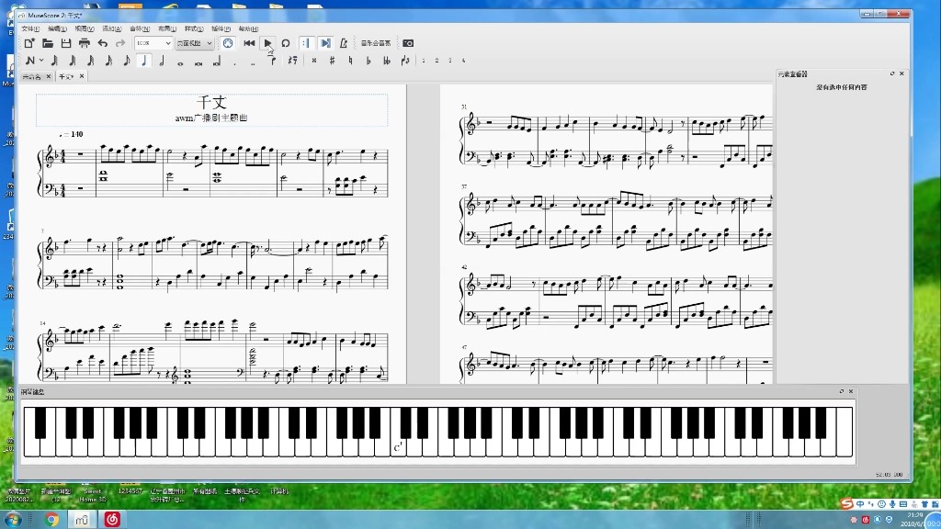Screen dimensions: 941x529
Task: Toggle the concert pitch button
Action: (x=376, y=43)
